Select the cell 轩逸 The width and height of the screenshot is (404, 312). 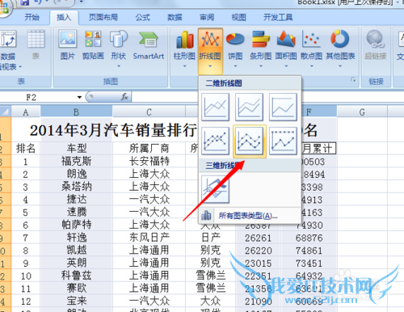[77, 238]
